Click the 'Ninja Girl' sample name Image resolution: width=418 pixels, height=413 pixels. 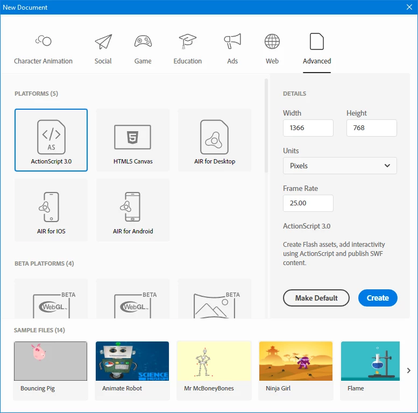click(x=278, y=388)
